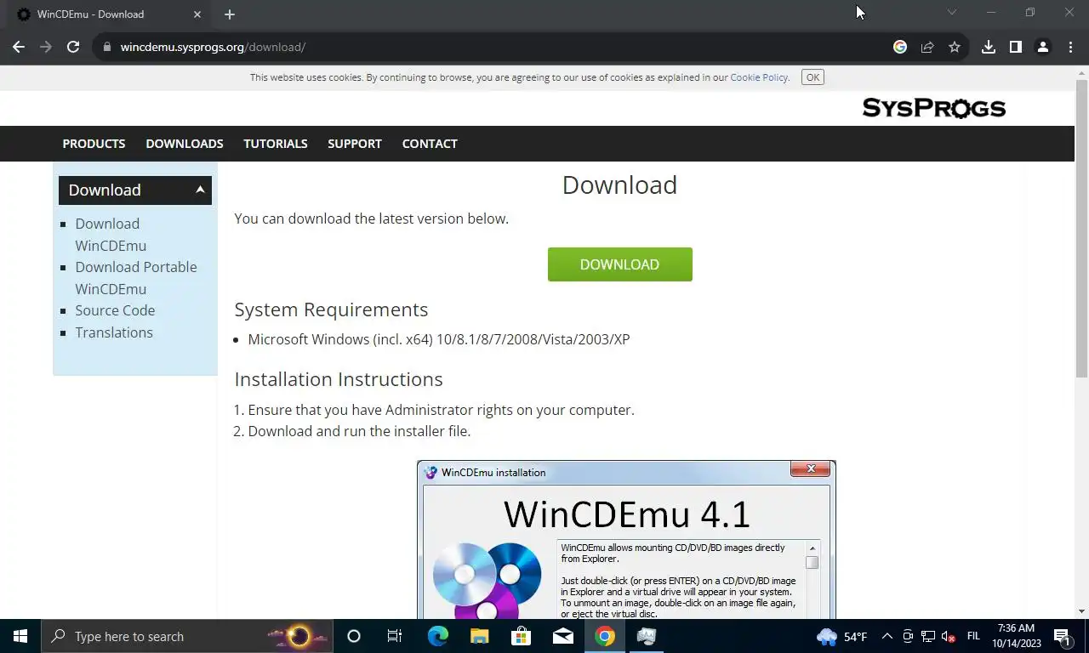Click the Google icon in address bar
Screen dimensions: 1089x653
point(900,47)
